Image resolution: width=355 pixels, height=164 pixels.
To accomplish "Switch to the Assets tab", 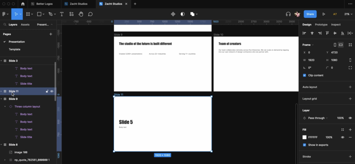I will (x=25, y=24).
